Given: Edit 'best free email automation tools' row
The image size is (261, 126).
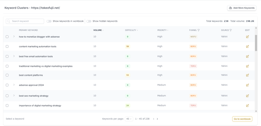Looking at the screenshot, I should [x=247, y=56].
